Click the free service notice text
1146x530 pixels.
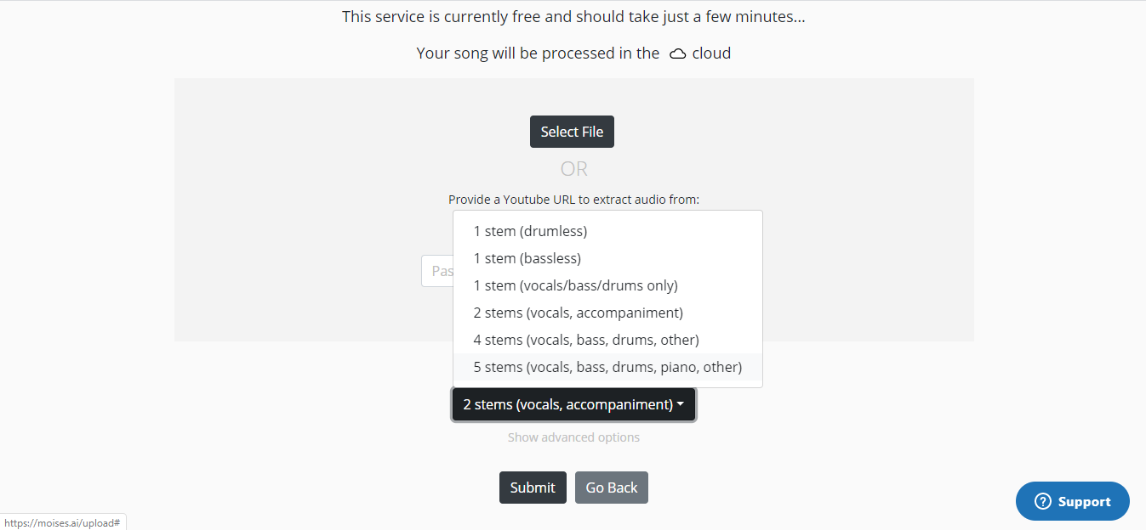pos(573,16)
